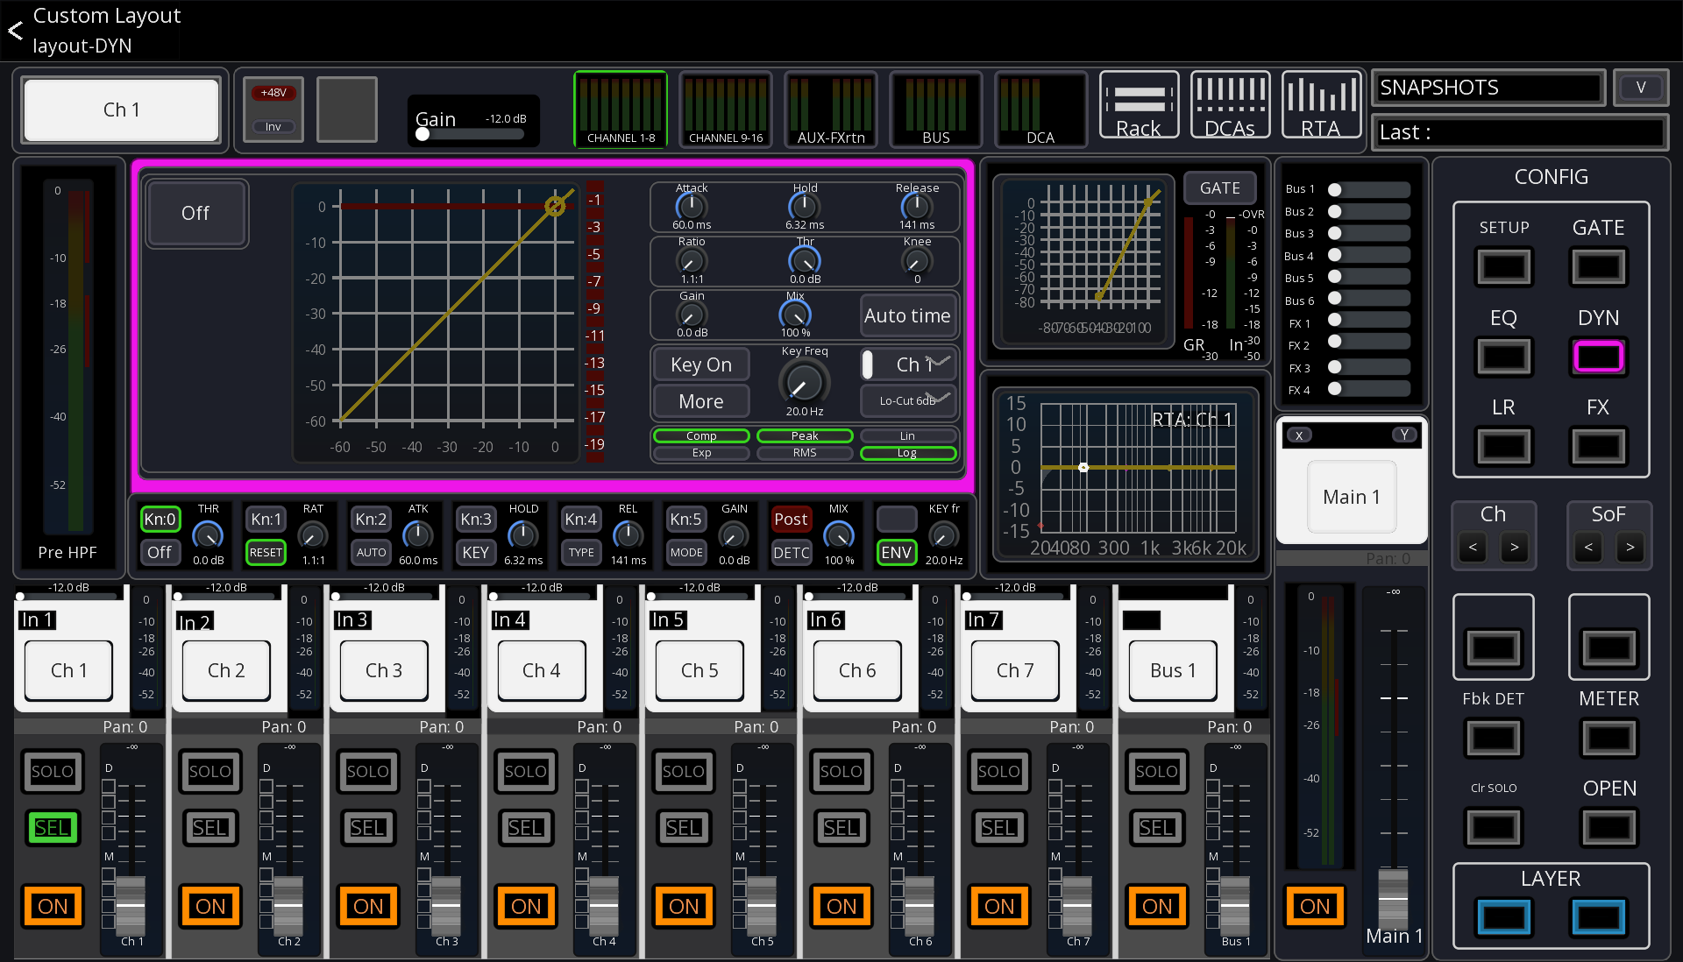1683x962 pixels.
Task: Go back using the Custom Layout arrow
Action: click(x=15, y=31)
